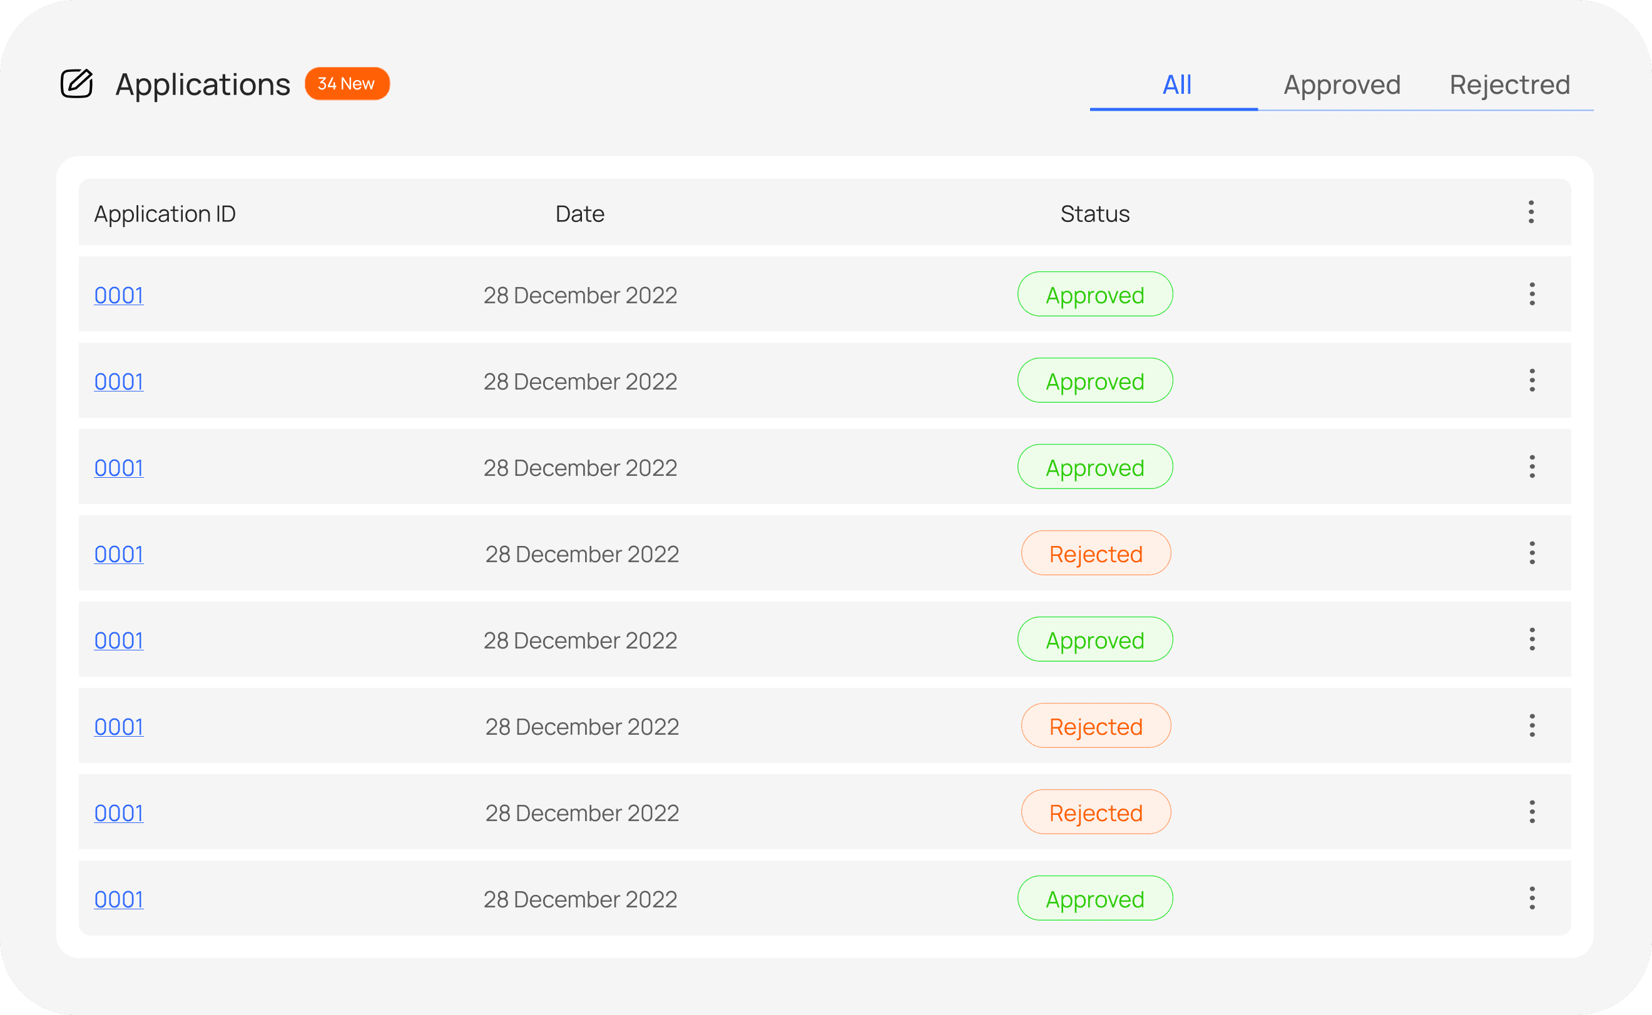Open the 0001 link in the bottom row
Screen dimensions: 1652x1015
pos(118,899)
